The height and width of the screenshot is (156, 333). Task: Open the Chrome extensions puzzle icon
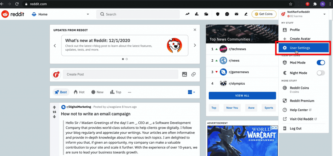(315, 4)
